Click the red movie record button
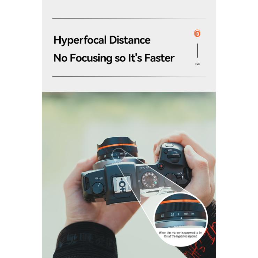 click(x=161, y=166)
